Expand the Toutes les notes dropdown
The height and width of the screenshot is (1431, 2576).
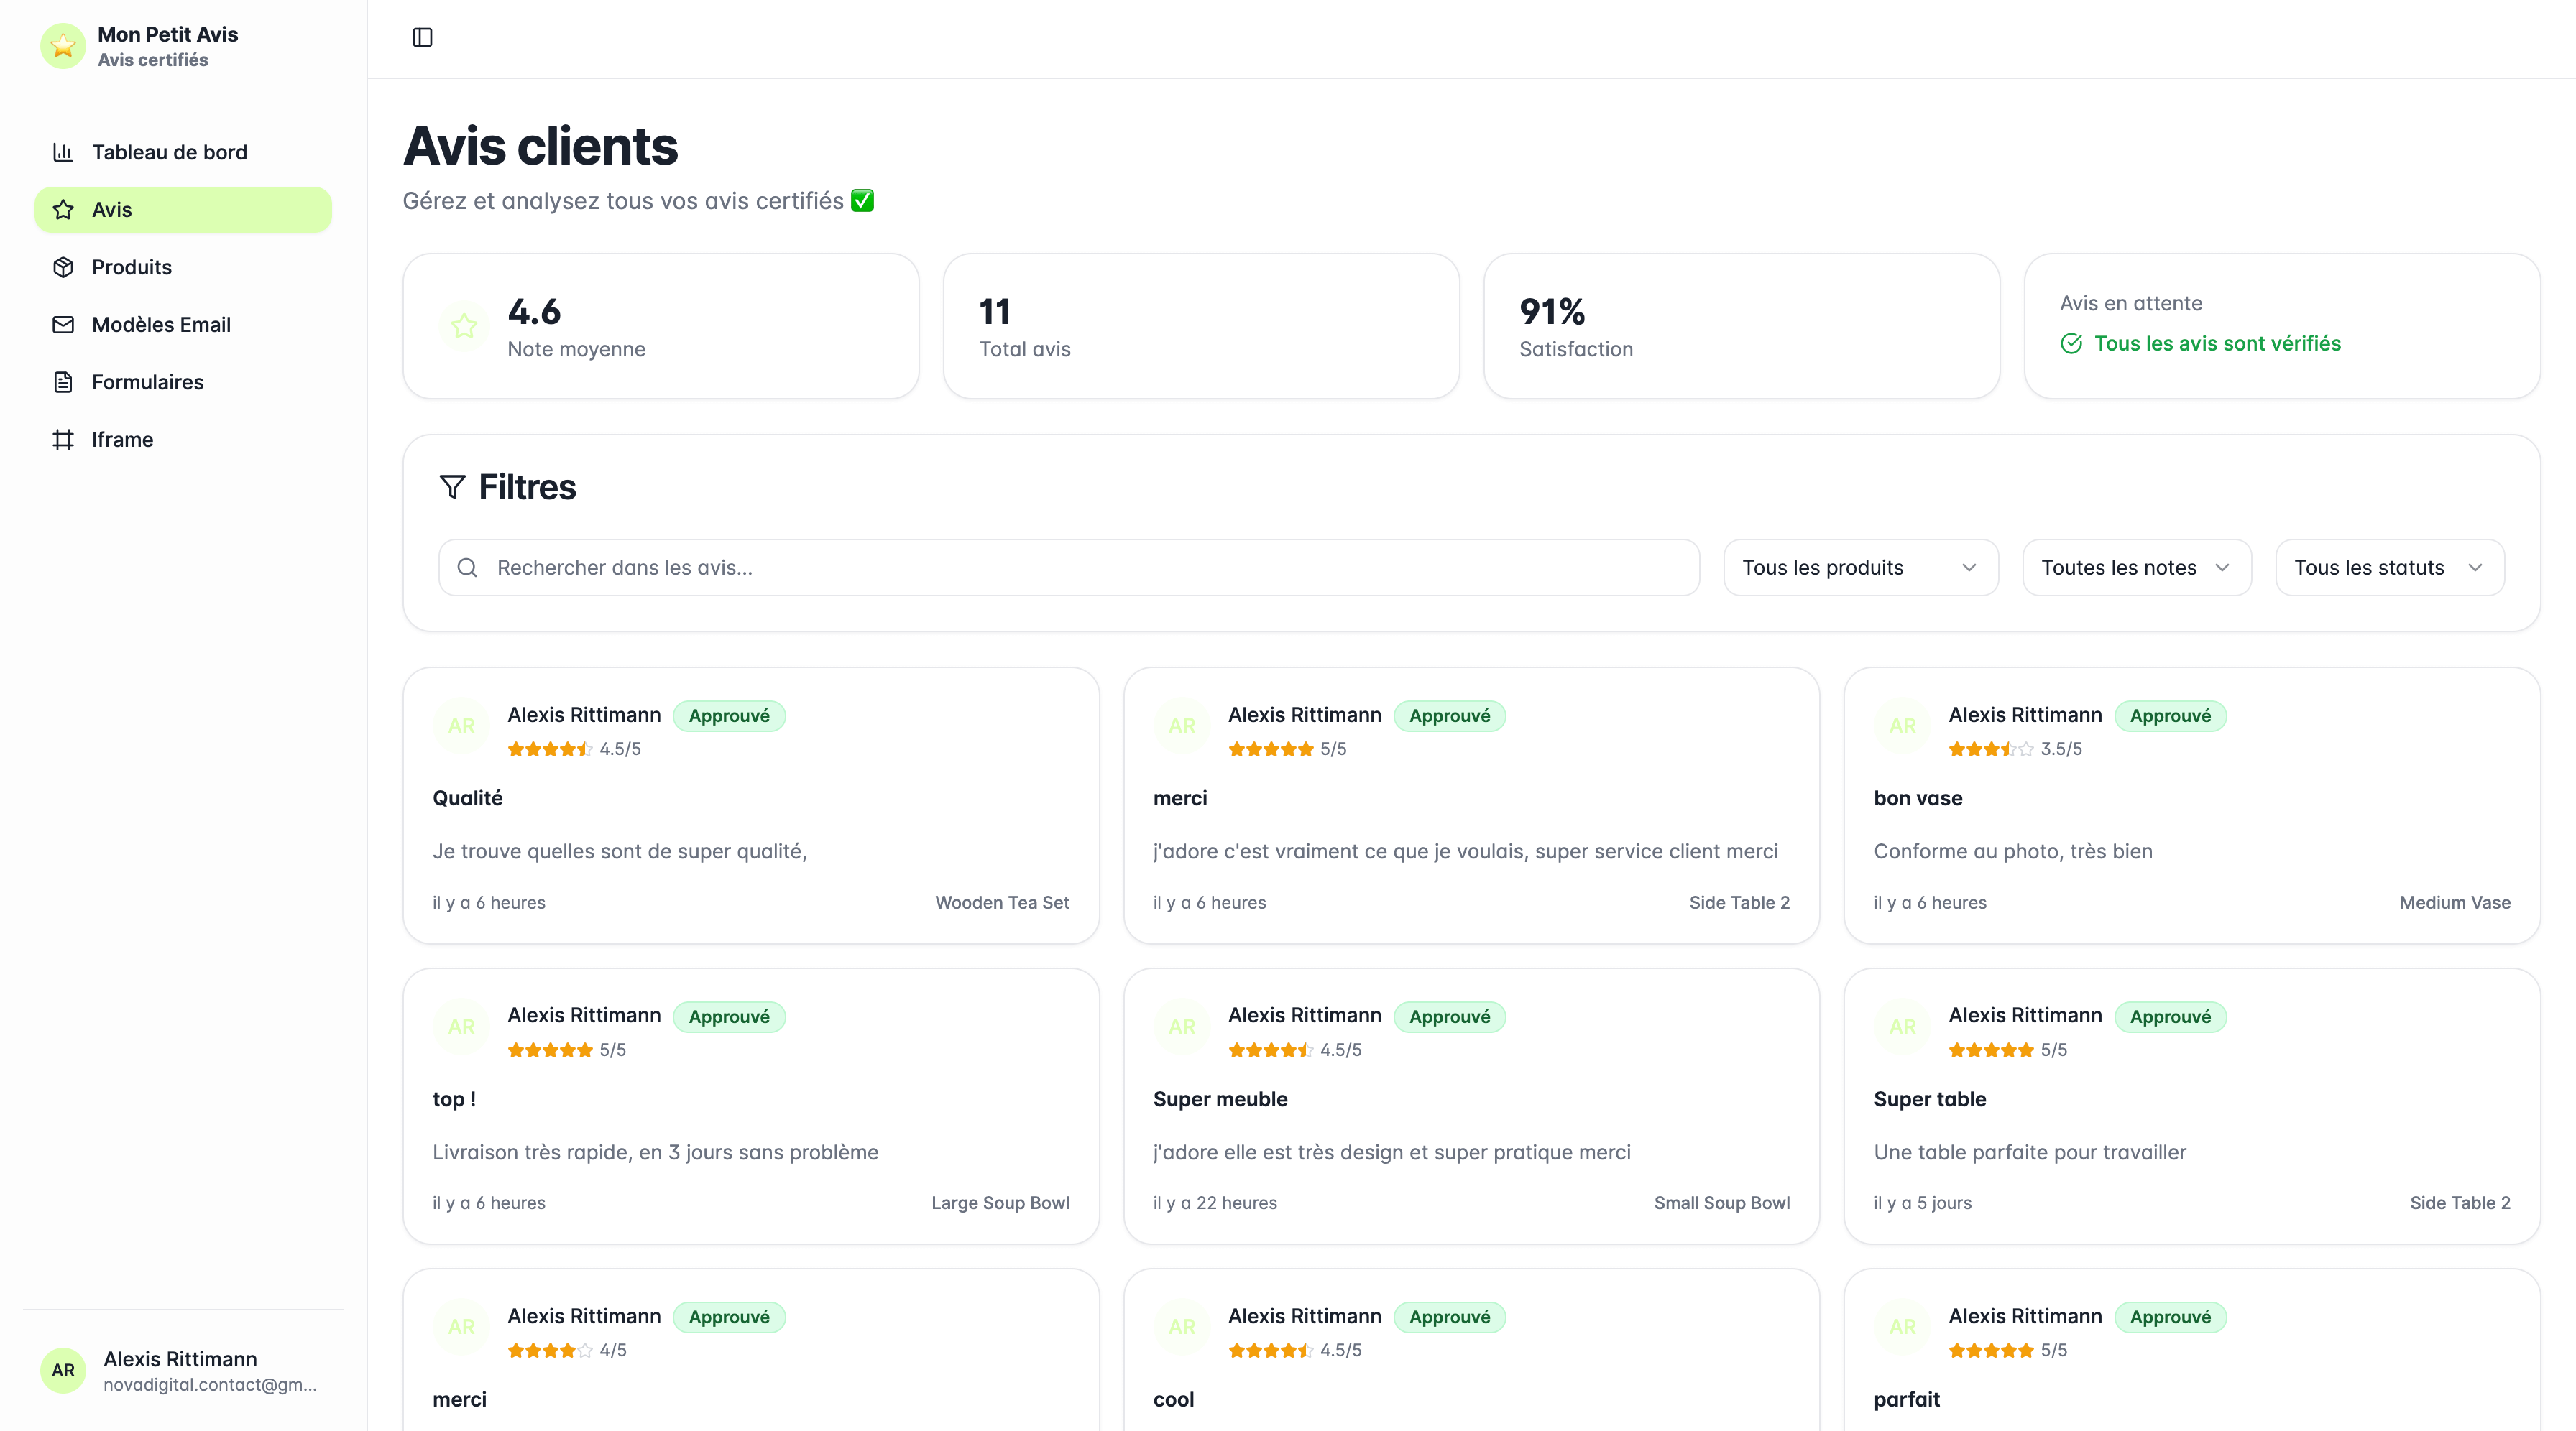pos(2136,568)
